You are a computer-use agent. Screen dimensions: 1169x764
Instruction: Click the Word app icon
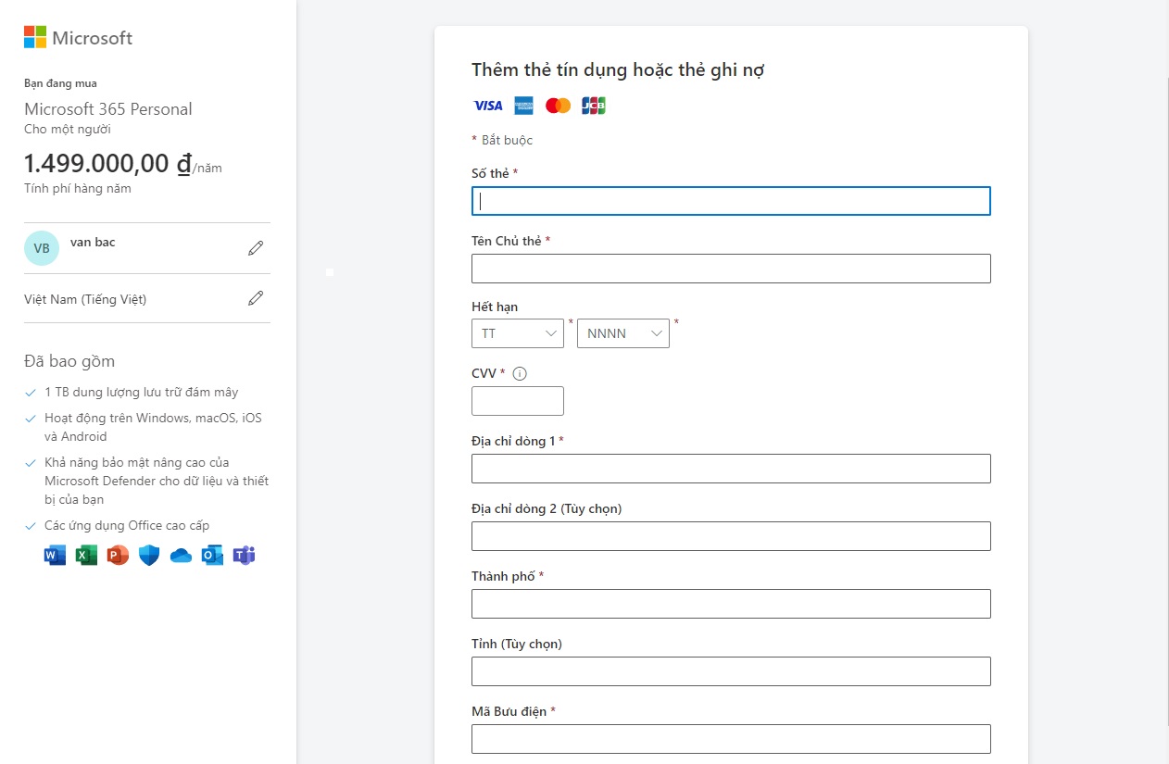click(x=56, y=556)
